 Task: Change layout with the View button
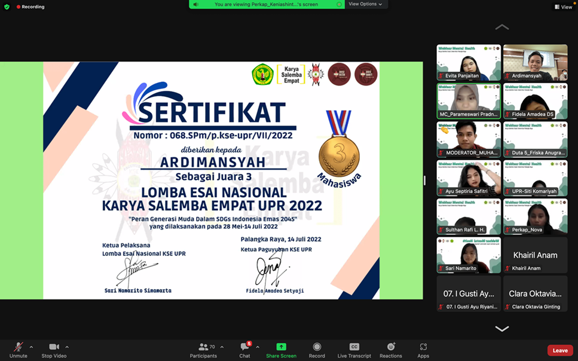click(x=563, y=7)
